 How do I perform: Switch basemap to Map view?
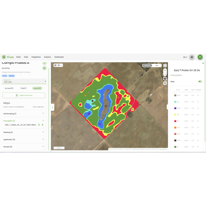point(157,65)
